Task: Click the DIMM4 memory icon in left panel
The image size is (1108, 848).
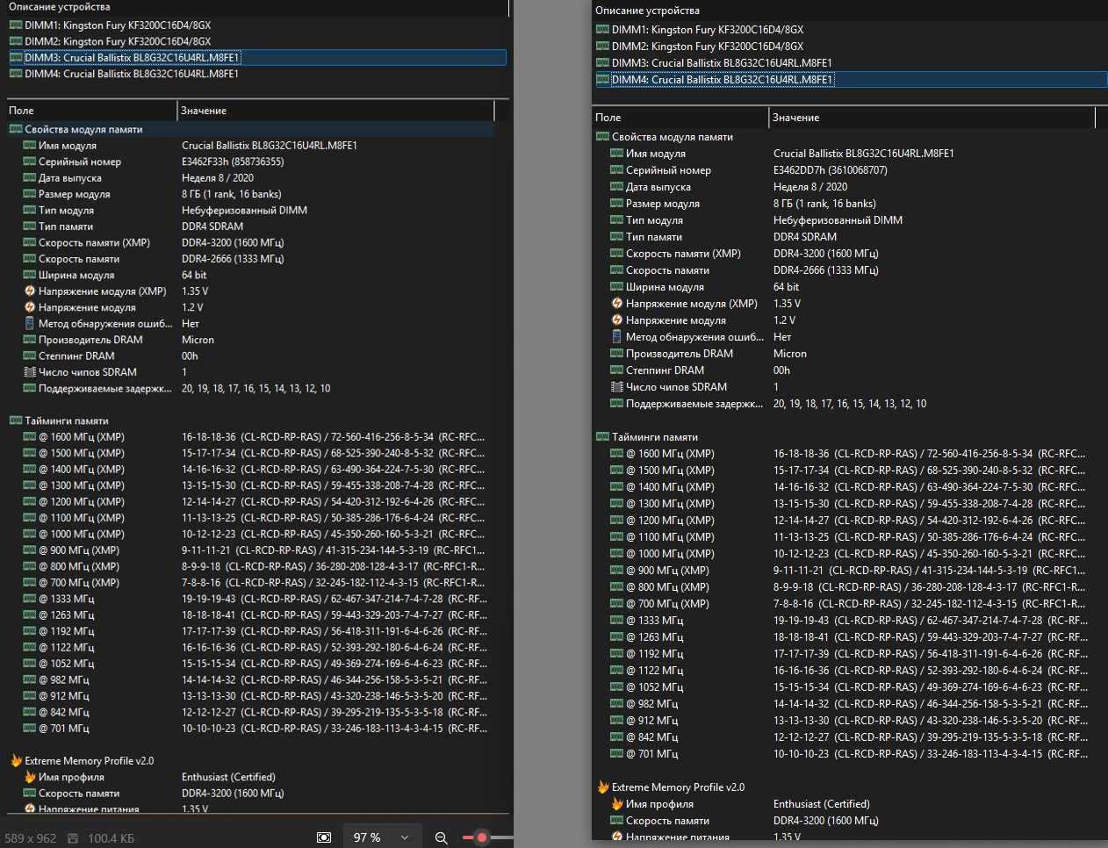Action: click(x=16, y=74)
